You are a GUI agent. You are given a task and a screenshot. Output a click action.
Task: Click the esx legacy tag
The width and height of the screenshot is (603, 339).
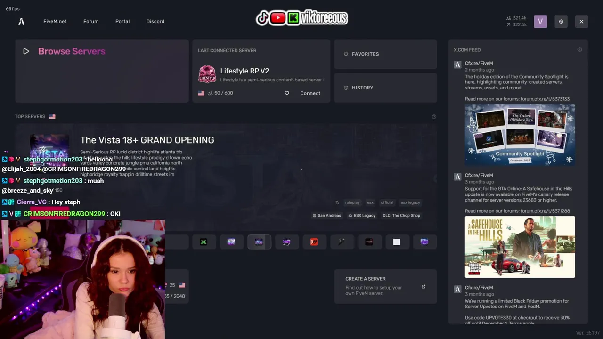pyautogui.click(x=410, y=202)
